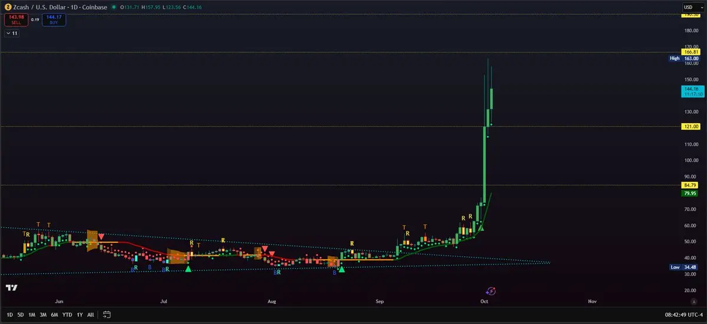707x324 pixels.
Task: Select the 3M time range
Action: (x=43, y=315)
